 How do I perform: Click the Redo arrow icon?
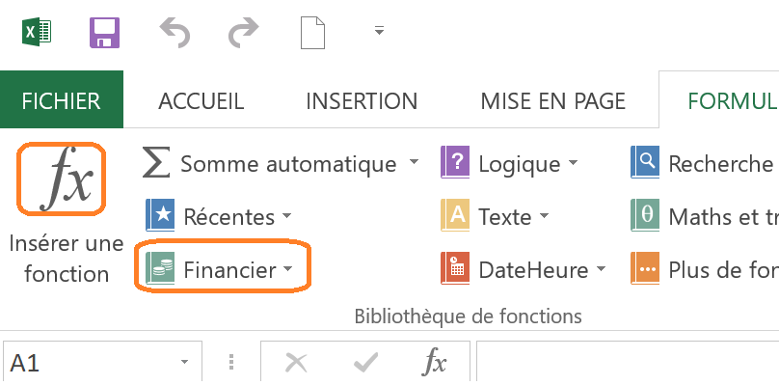pyautogui.click(x=243, y=33)
